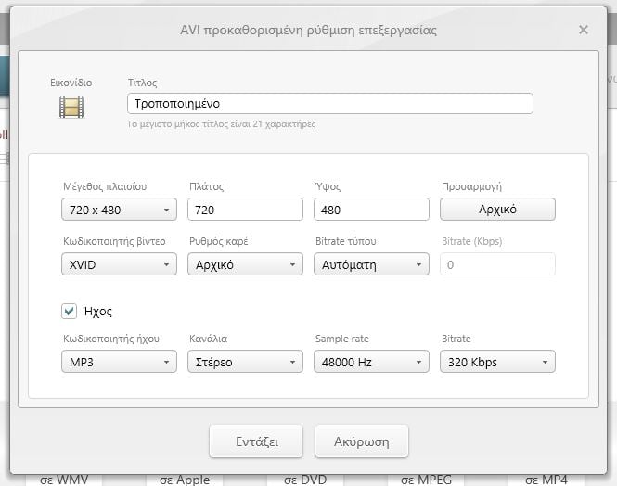The width and height of the screenshot is (617, 486).
Task: Open the Κωδικοποιητής ήχου MP3 dropdown
Action: (120, 362)
